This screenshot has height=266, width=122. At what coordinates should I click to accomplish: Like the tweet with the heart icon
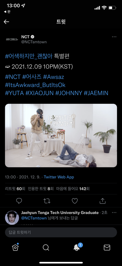75,201
